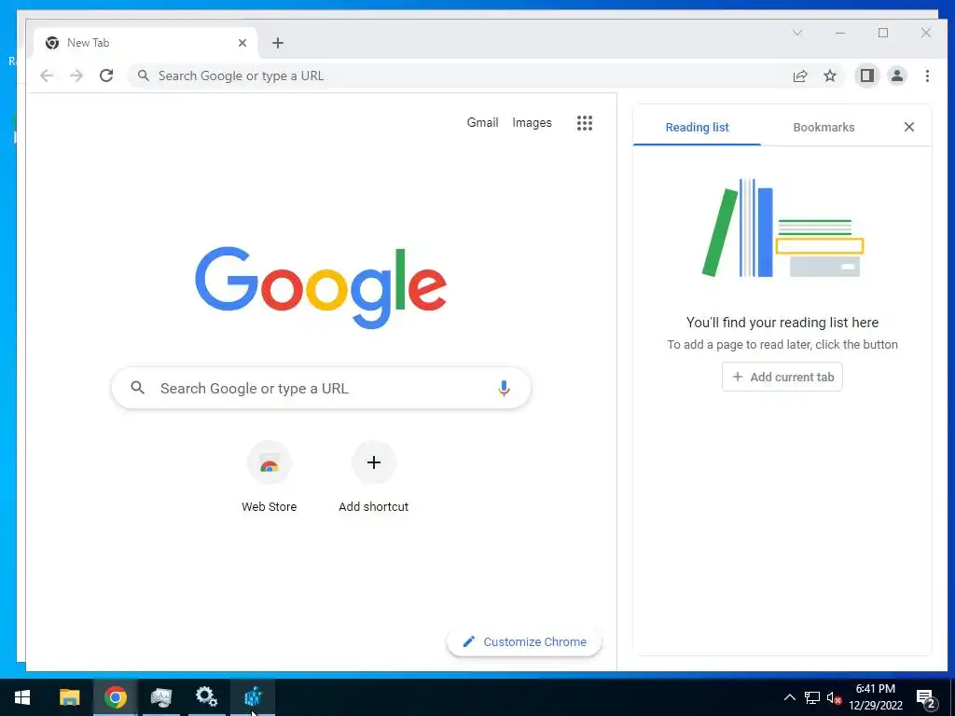Screen dimensions: 955x716
Task: Close the side panel
Action: coord(909,127)
